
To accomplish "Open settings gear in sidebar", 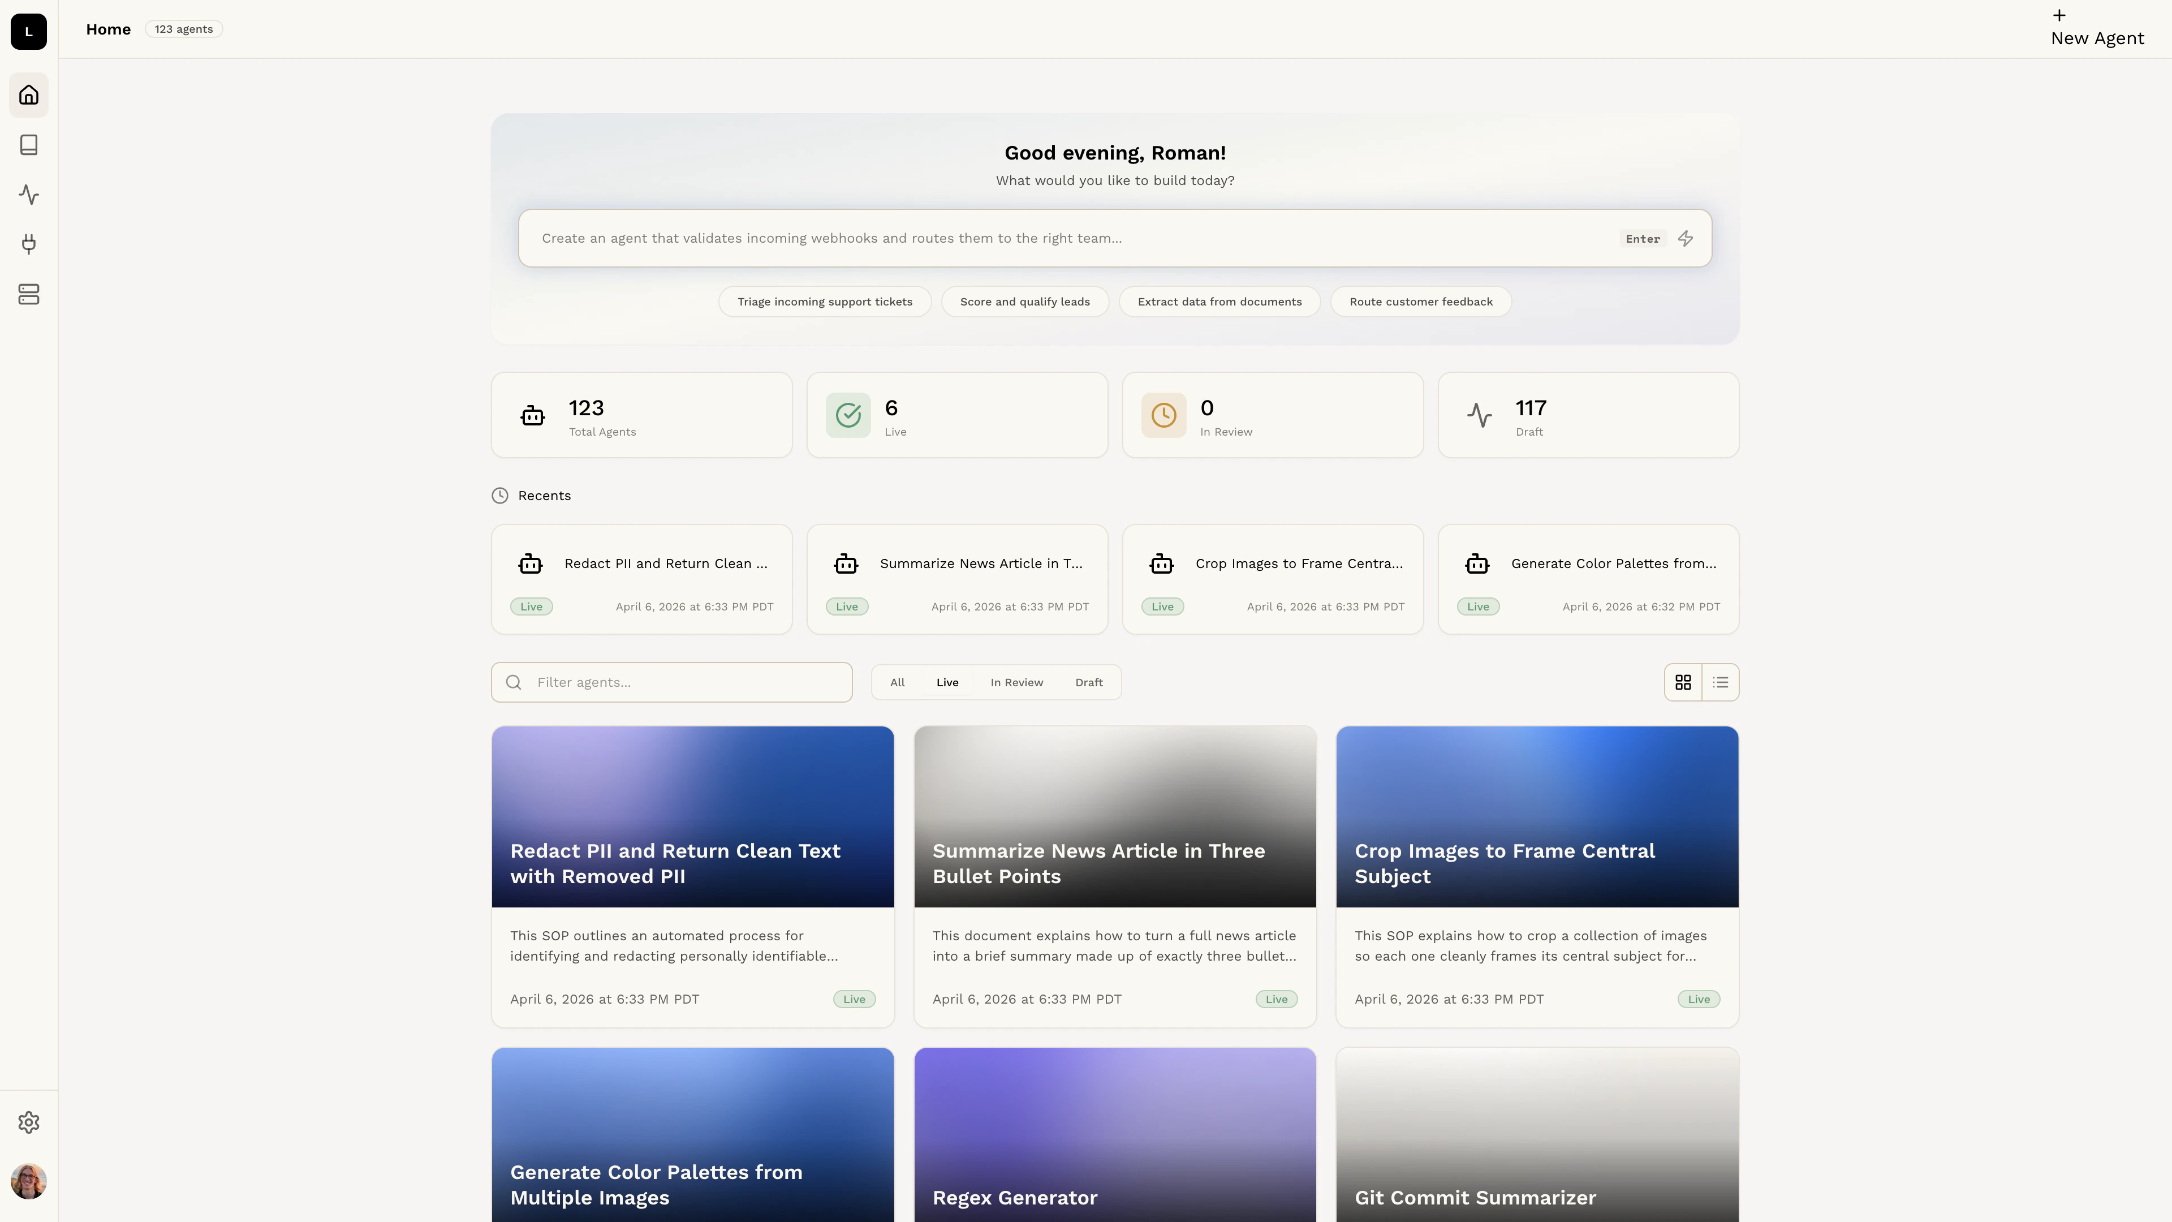I will (29, 1122).
